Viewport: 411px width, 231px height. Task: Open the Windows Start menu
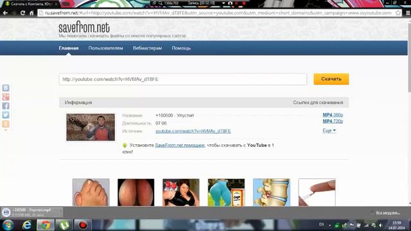point(8,225)
